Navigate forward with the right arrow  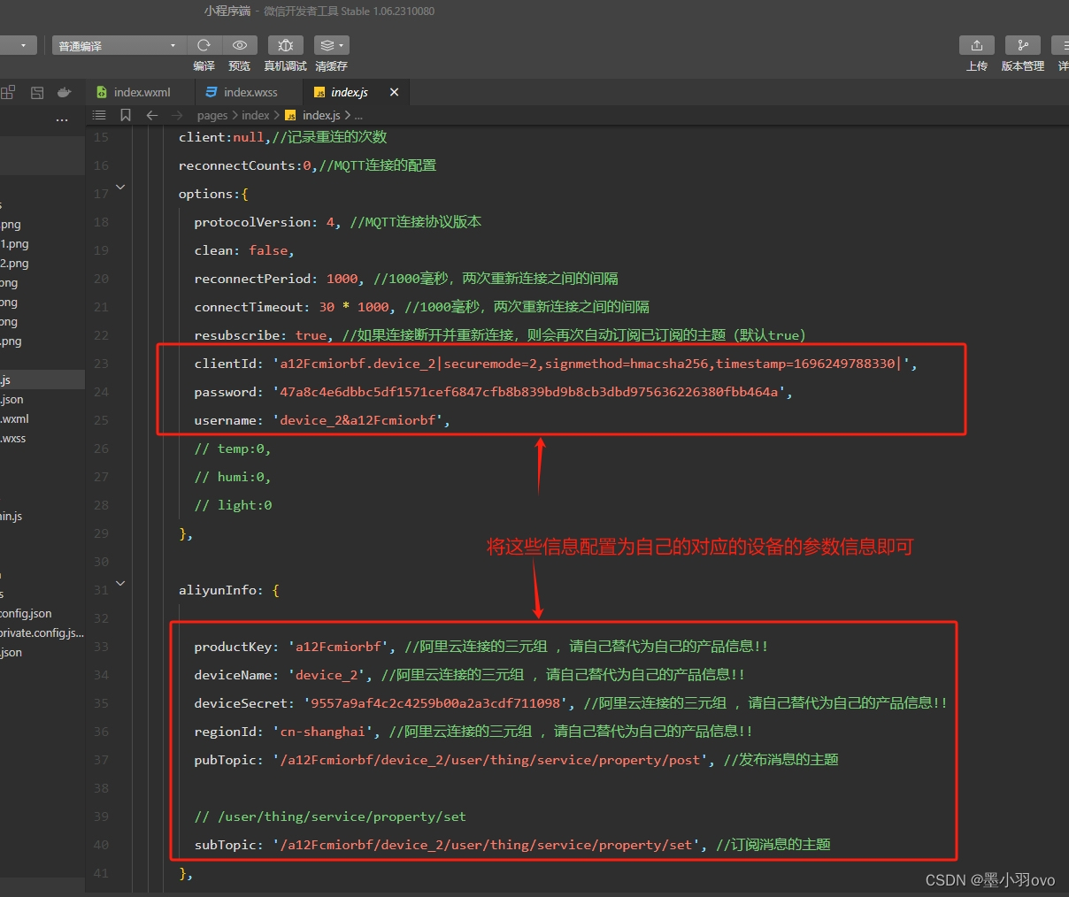click(x=178, y=115)
